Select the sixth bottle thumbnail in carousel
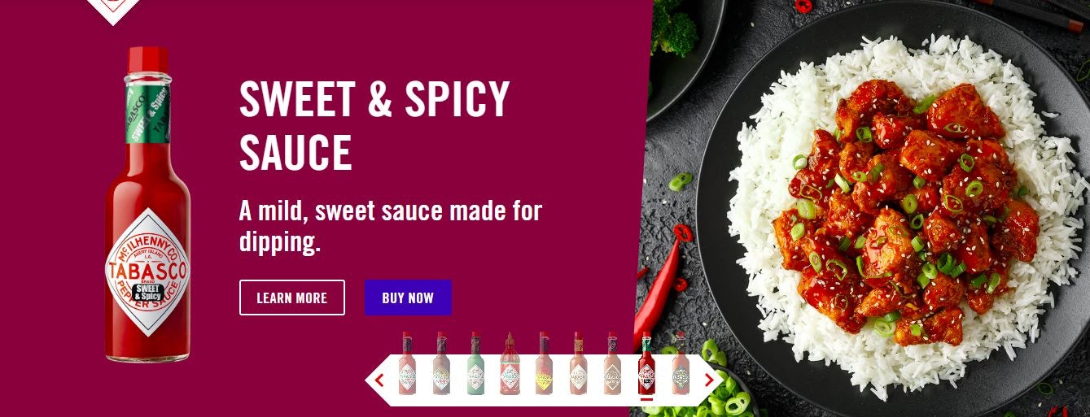 tap(578, 363)
